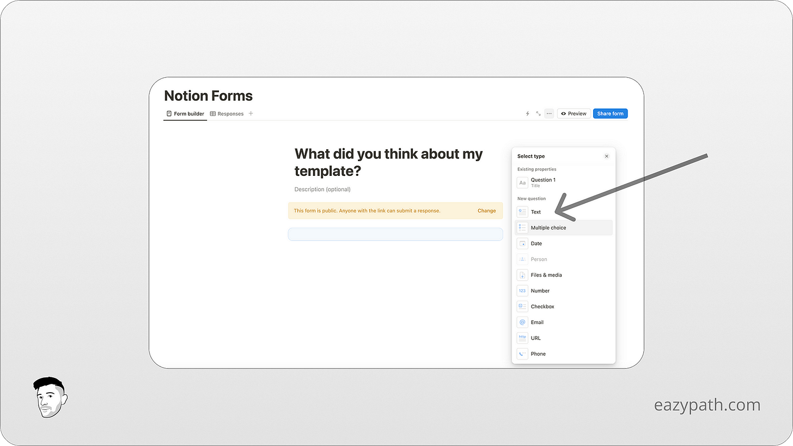Click the table icon on the Responses tab
Image resolution: width=793 pixels, height=446 pixels.
pyautogui.click(x=213, y=114)
